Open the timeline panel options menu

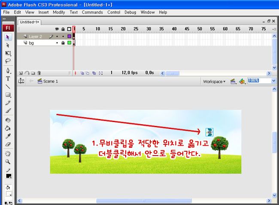click(x=274, y=29)
